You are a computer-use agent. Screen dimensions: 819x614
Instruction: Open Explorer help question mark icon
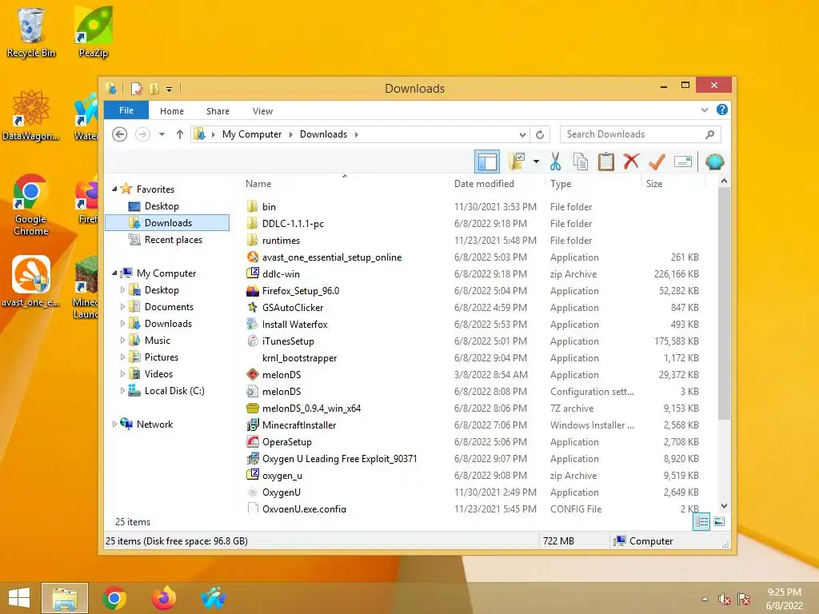tap(722, 110)
